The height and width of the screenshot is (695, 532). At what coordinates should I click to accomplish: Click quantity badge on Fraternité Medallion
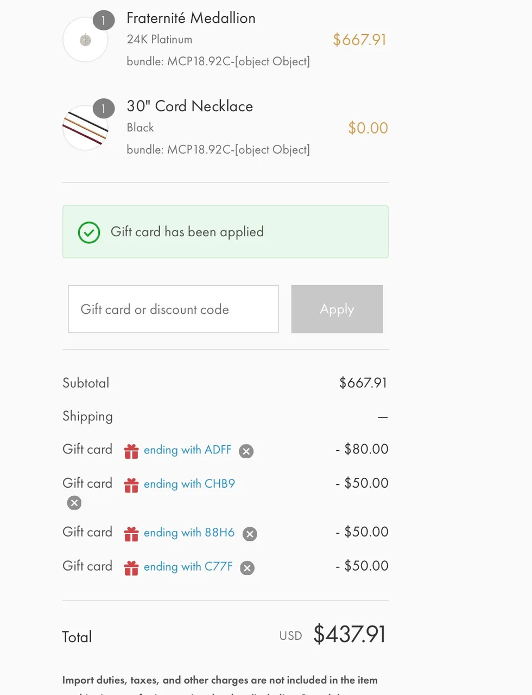(104, 21)
